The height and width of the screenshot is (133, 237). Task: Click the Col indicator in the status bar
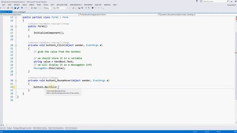pos(207,132)
